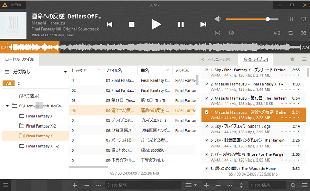
Task: Add to playlist with right plus icon
Action: coord(206,185)
